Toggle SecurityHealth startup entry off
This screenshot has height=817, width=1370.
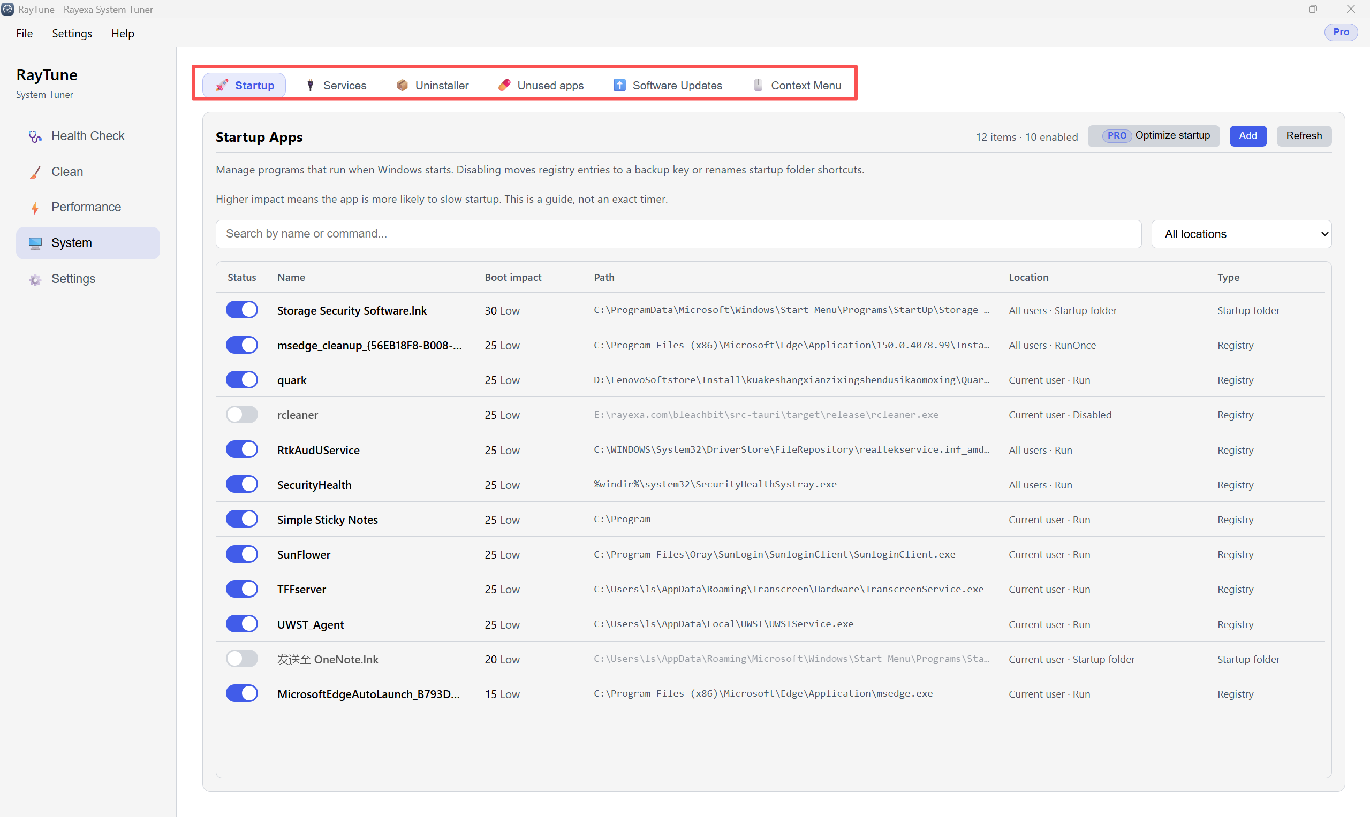click(x=242, y=484)
